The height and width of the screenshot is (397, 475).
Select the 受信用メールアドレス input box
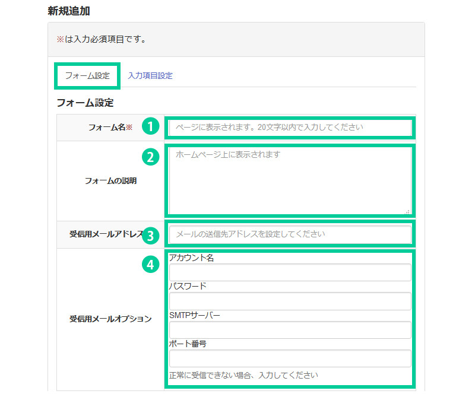(290, 234)
